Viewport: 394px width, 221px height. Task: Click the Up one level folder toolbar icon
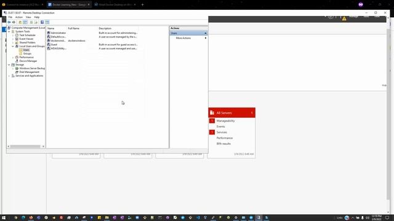point(20,22)
